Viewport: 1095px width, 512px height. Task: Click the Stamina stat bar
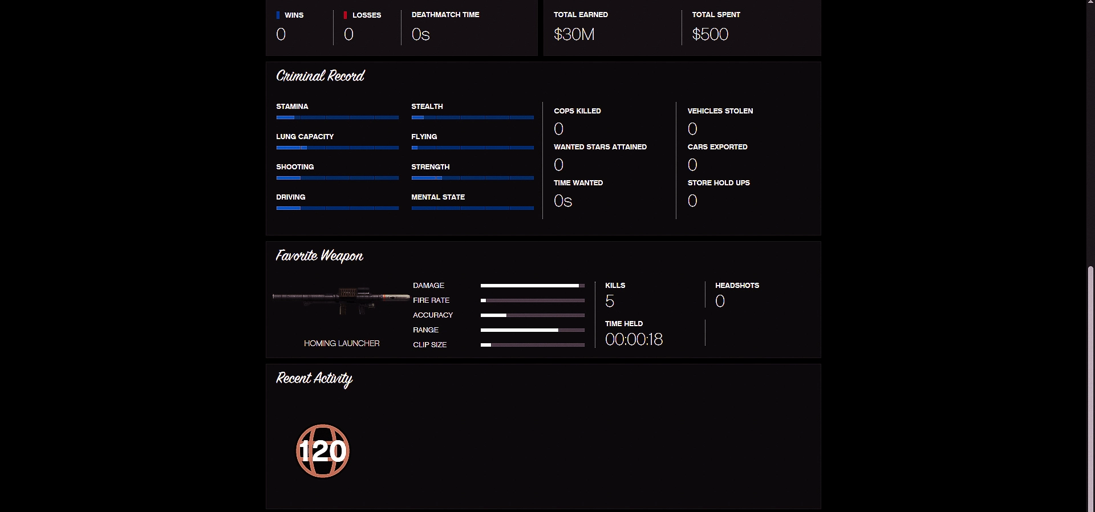click(337, 117)
